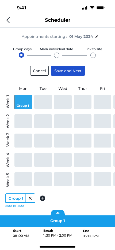Tap the battery status icon
This screenshot has height=250, width=115.
pyautogui.click(x=101, y=8)
